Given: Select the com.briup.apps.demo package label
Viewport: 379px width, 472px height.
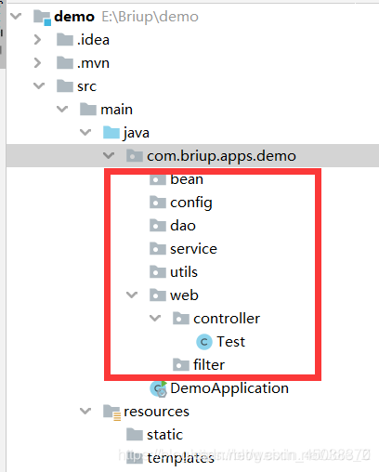Looking at the screenshot, I should pos(221,156).
